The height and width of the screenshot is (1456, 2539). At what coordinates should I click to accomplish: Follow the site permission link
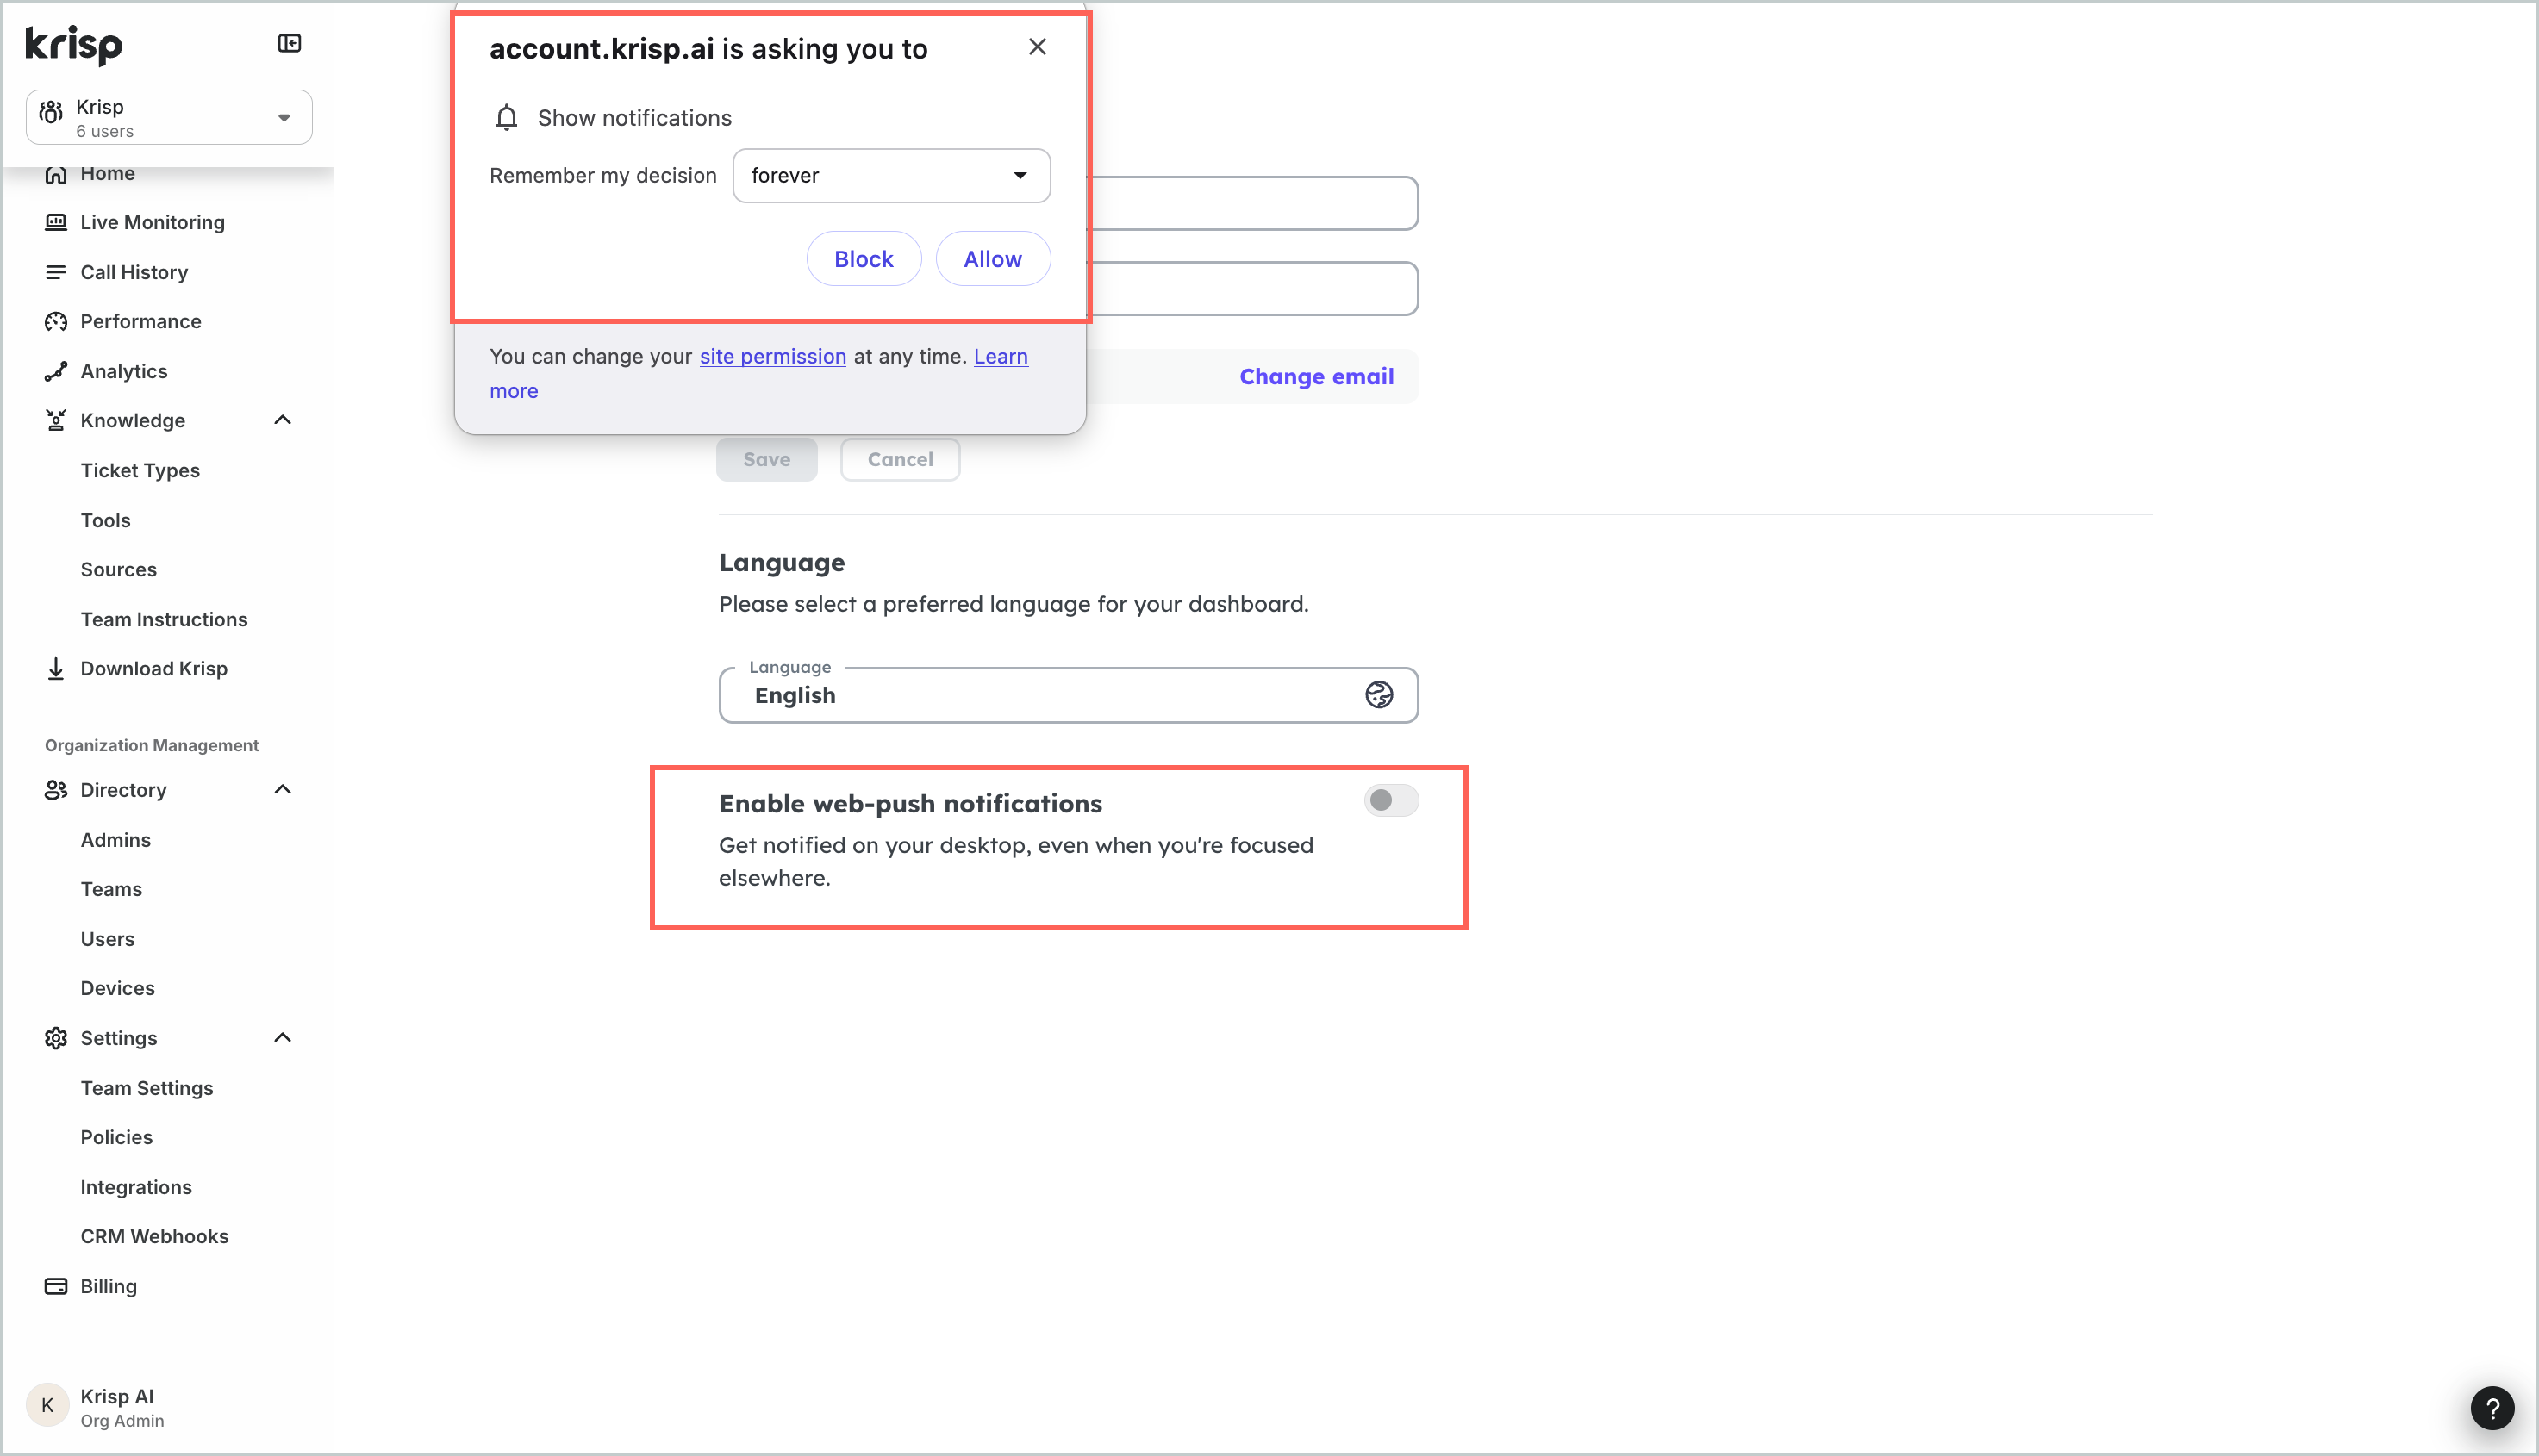click(x=772, y=356)
